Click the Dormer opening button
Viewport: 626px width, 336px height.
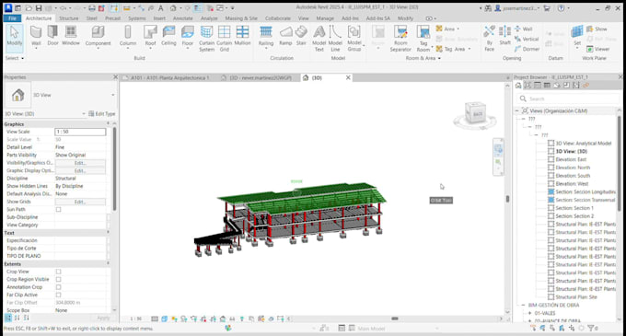coord(527,49)
